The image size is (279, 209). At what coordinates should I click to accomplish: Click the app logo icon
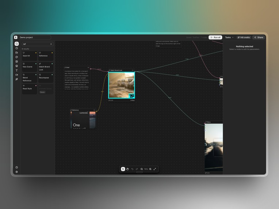16,37
